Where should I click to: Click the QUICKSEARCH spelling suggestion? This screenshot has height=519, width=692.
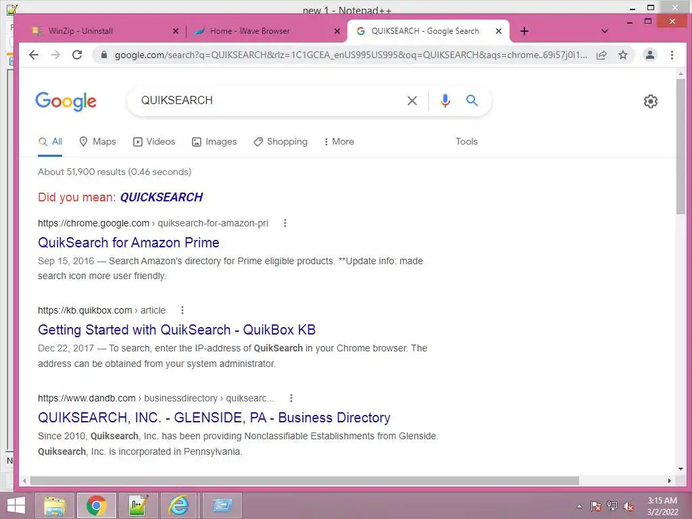(x=161, y=197)
